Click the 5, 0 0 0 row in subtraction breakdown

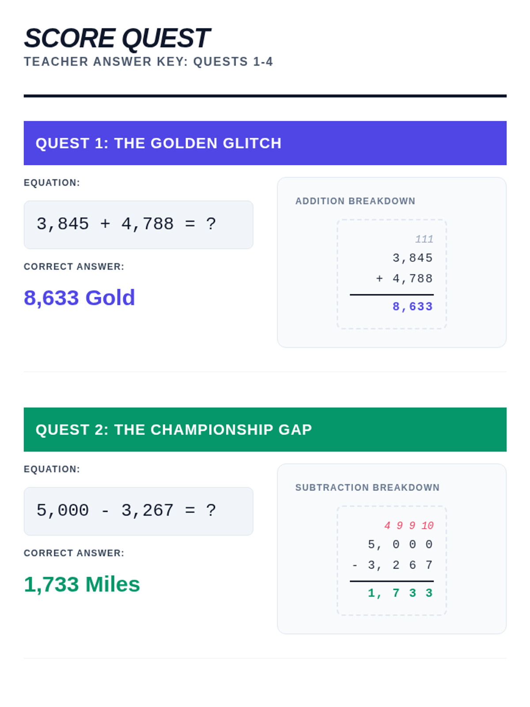[x=400, y=544]
